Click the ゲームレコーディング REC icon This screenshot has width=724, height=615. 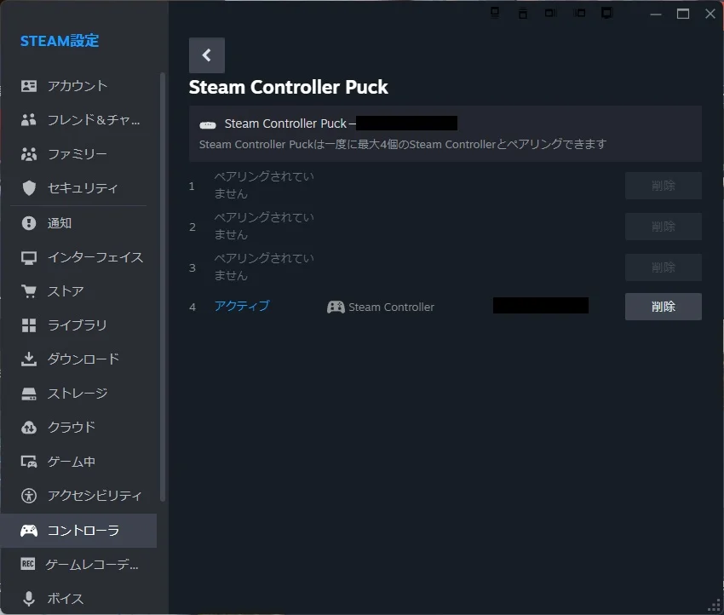(28, 564)
